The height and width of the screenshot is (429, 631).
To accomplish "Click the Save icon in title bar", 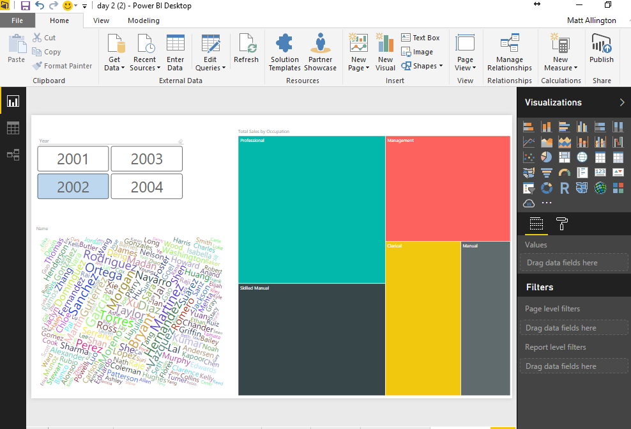I will [26, 6].
